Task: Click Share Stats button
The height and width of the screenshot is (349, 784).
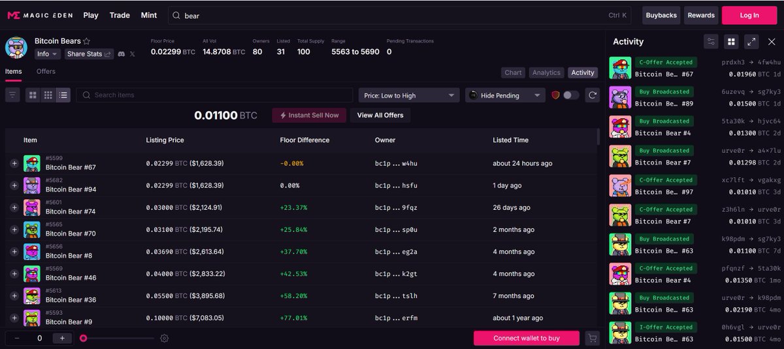Action: [89, 54]
